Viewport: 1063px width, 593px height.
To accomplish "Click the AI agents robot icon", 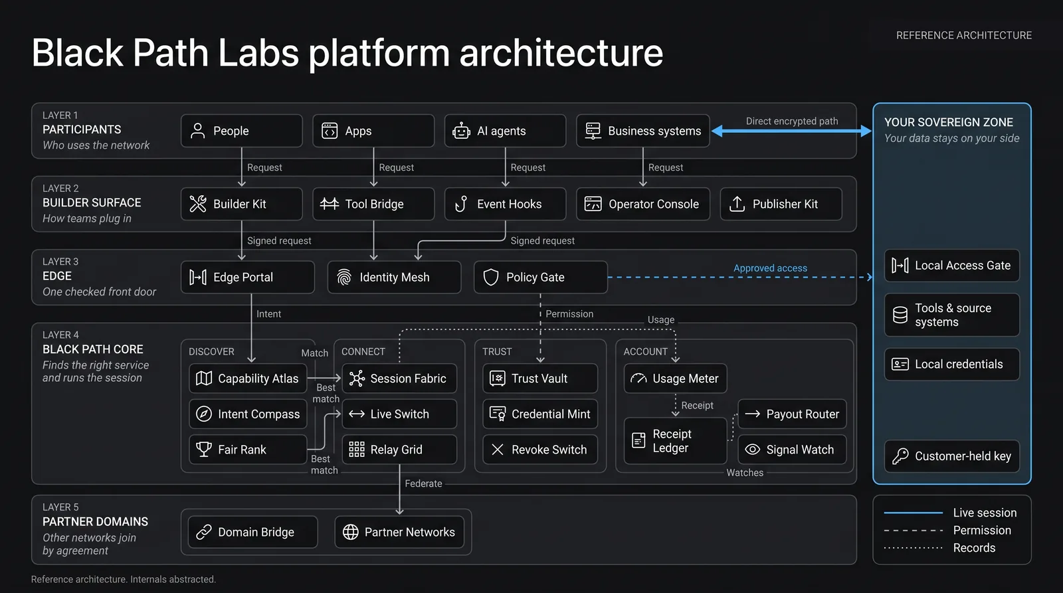I will (461, 131).
